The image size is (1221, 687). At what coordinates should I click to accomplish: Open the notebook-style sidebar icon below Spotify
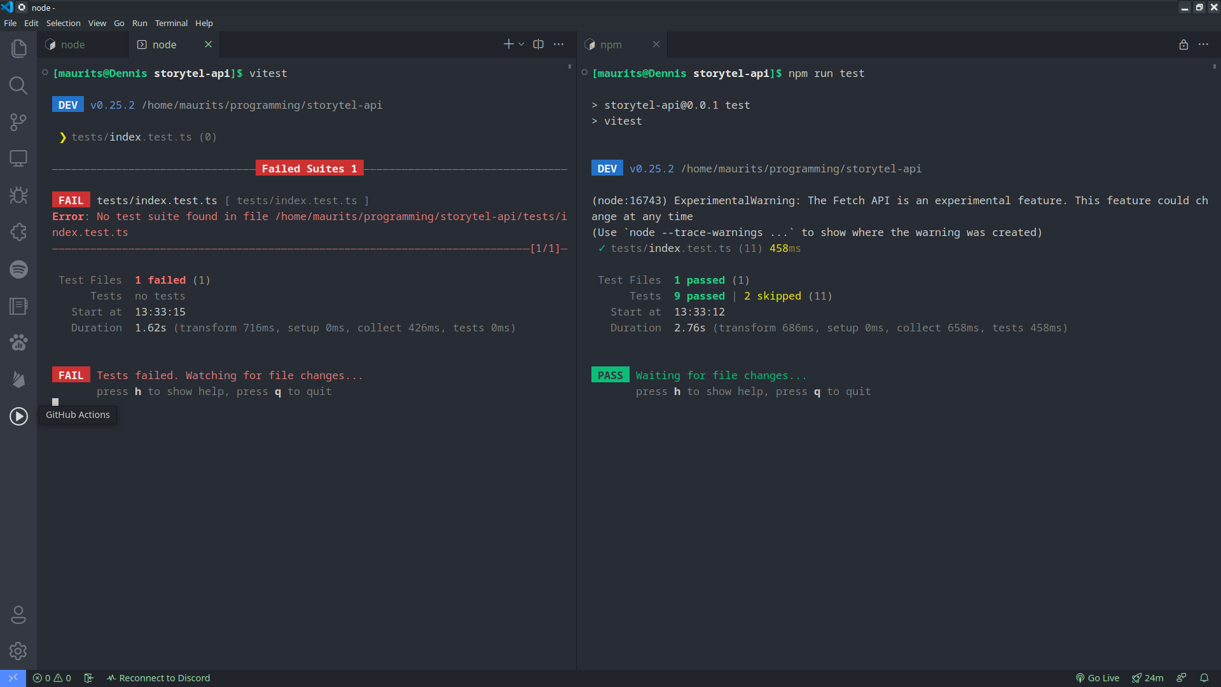[18, 306]
